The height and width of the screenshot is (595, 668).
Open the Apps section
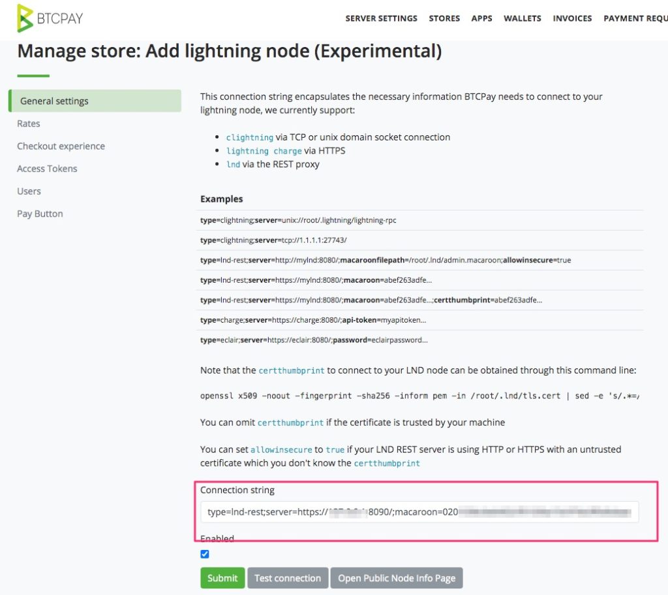pos(481,18)
